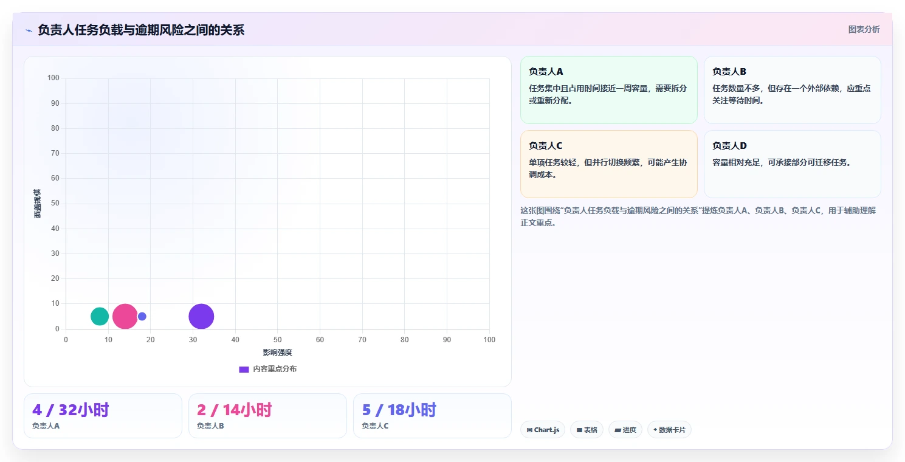
Task: Click the 5 / 18小时 stat value
Action: click(x=399, y=410)
